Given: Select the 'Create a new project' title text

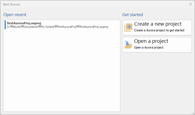Looking at the screenshot, I should tap(158, 24).
